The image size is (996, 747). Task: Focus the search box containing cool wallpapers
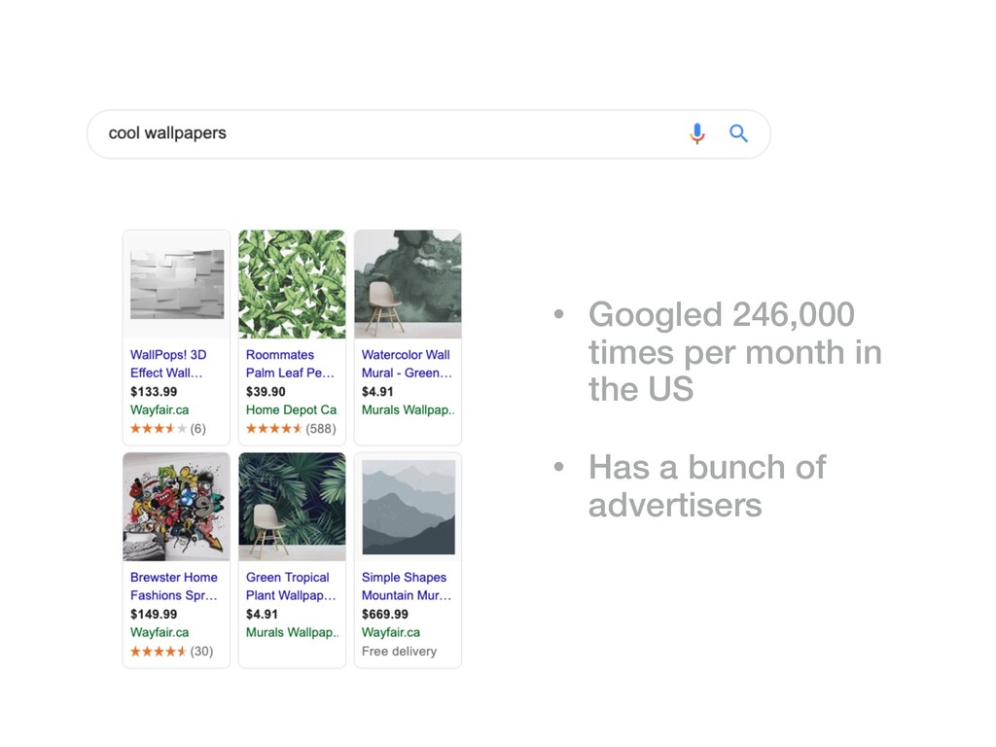(x=429, y=134)
